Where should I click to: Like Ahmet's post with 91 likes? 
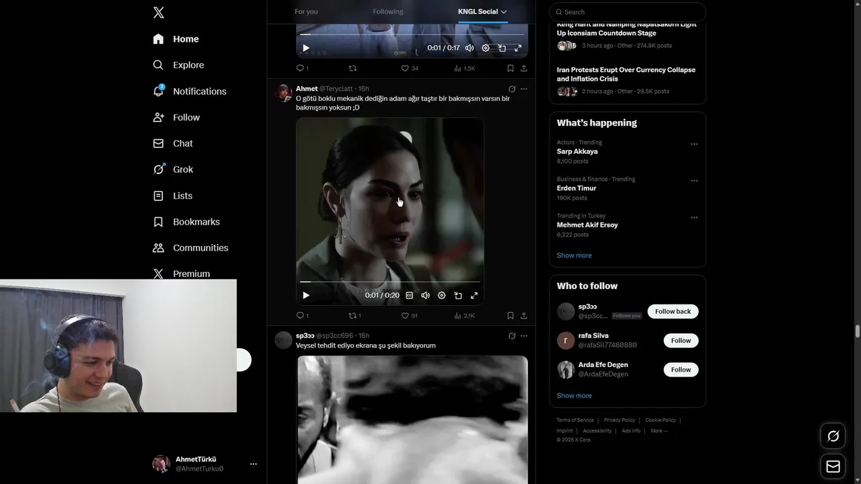[410, 316]
